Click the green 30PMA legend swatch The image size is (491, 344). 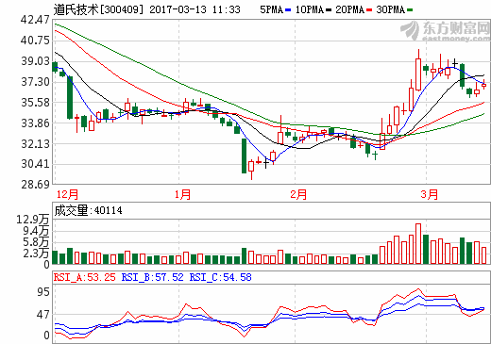pos(410,10)
